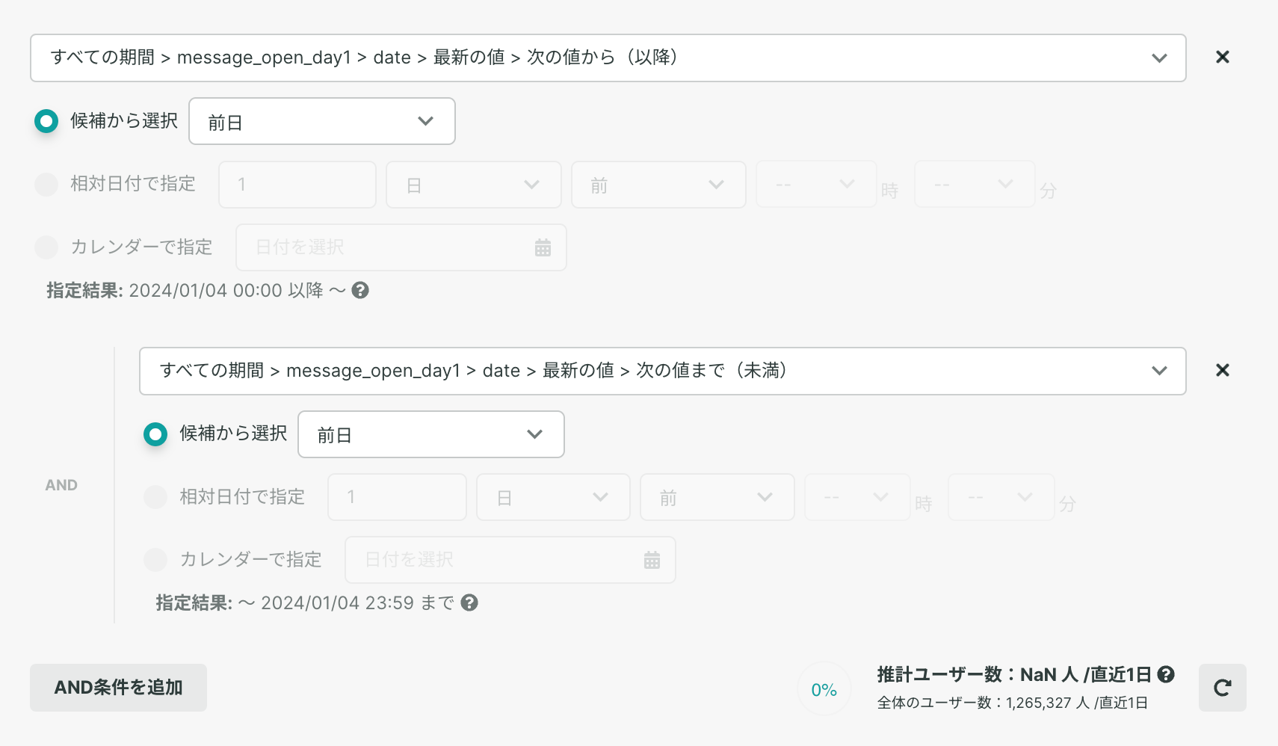The width and height of the screenshot is (1278, 746).
Task: Click '指定結果: 2024/01/04 00:00 以降' text
Action: 185,290
